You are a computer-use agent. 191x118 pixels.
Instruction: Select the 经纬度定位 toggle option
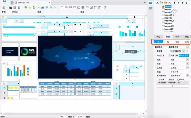point(184,56)
